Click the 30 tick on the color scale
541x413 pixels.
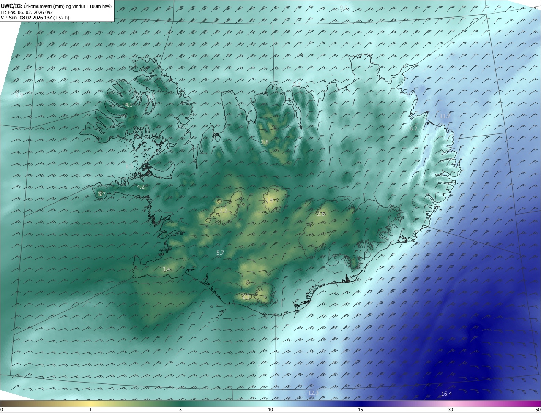tap(451, 410)
